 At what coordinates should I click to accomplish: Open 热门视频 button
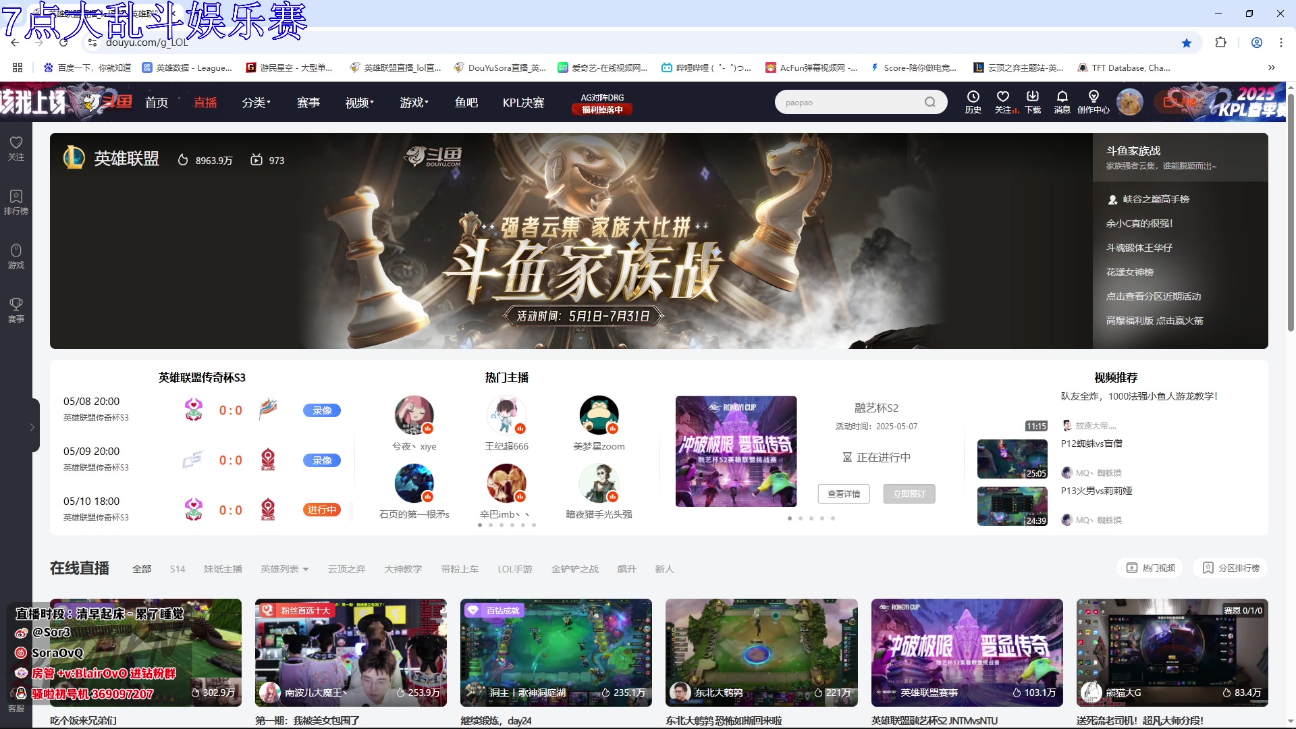[x=1151, y=568]
